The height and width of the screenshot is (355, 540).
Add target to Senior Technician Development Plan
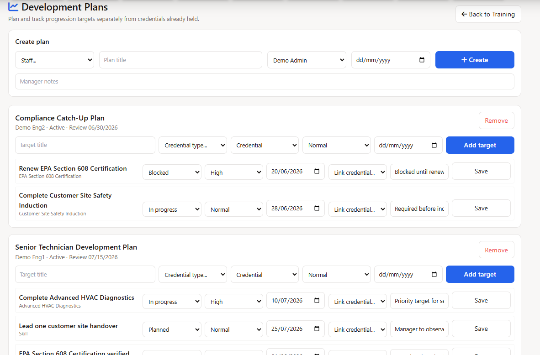pos(480,274)
